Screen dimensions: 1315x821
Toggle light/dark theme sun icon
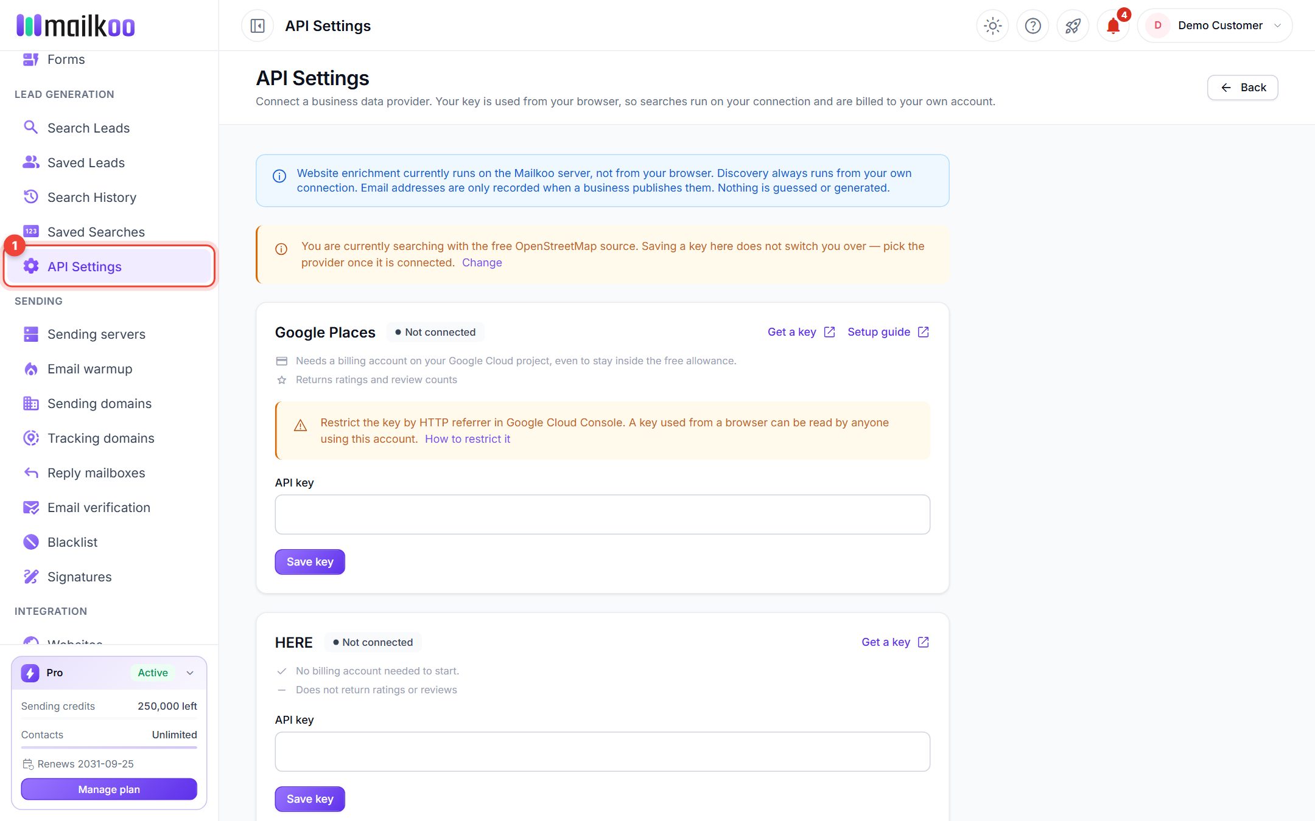992,26
